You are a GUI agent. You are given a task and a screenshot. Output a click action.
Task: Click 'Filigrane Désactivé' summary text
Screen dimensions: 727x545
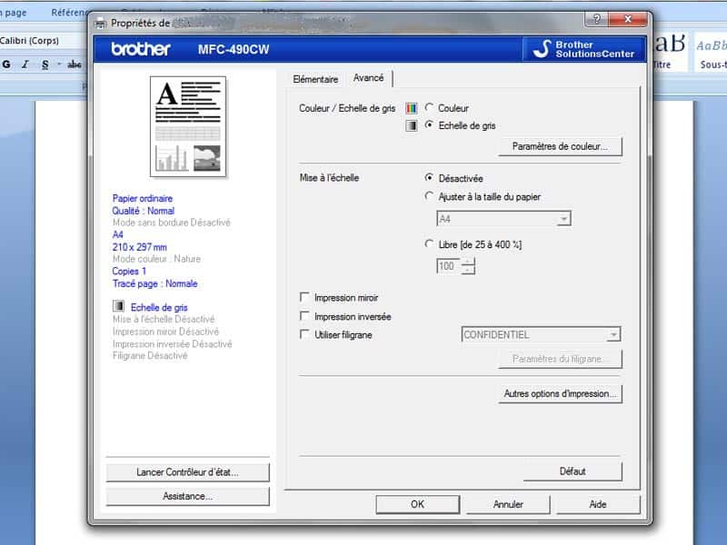(150, 355)
